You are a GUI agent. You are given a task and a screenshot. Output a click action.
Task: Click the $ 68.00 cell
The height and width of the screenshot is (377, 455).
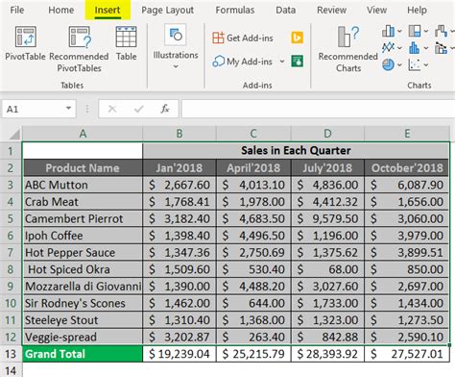tap(327, 269)
